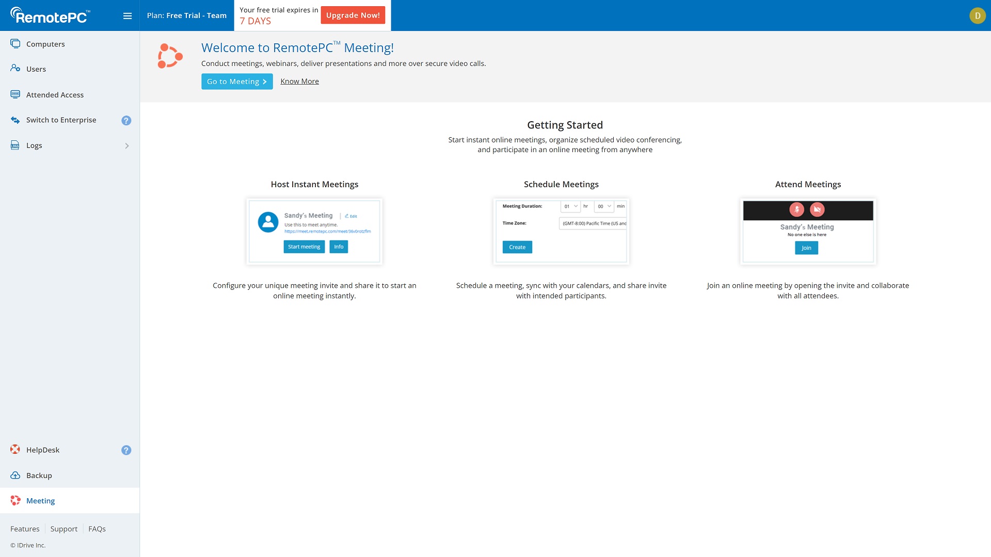Click IDrive Inc. copyright text

click(x=28, y=545)
